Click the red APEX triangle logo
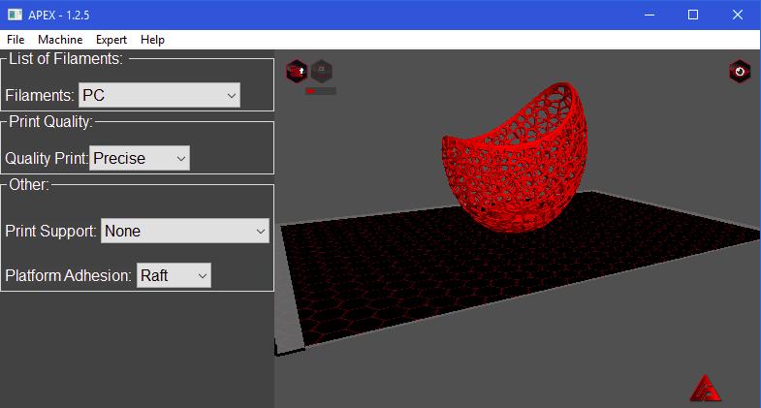761x408 pixels. 705,388
